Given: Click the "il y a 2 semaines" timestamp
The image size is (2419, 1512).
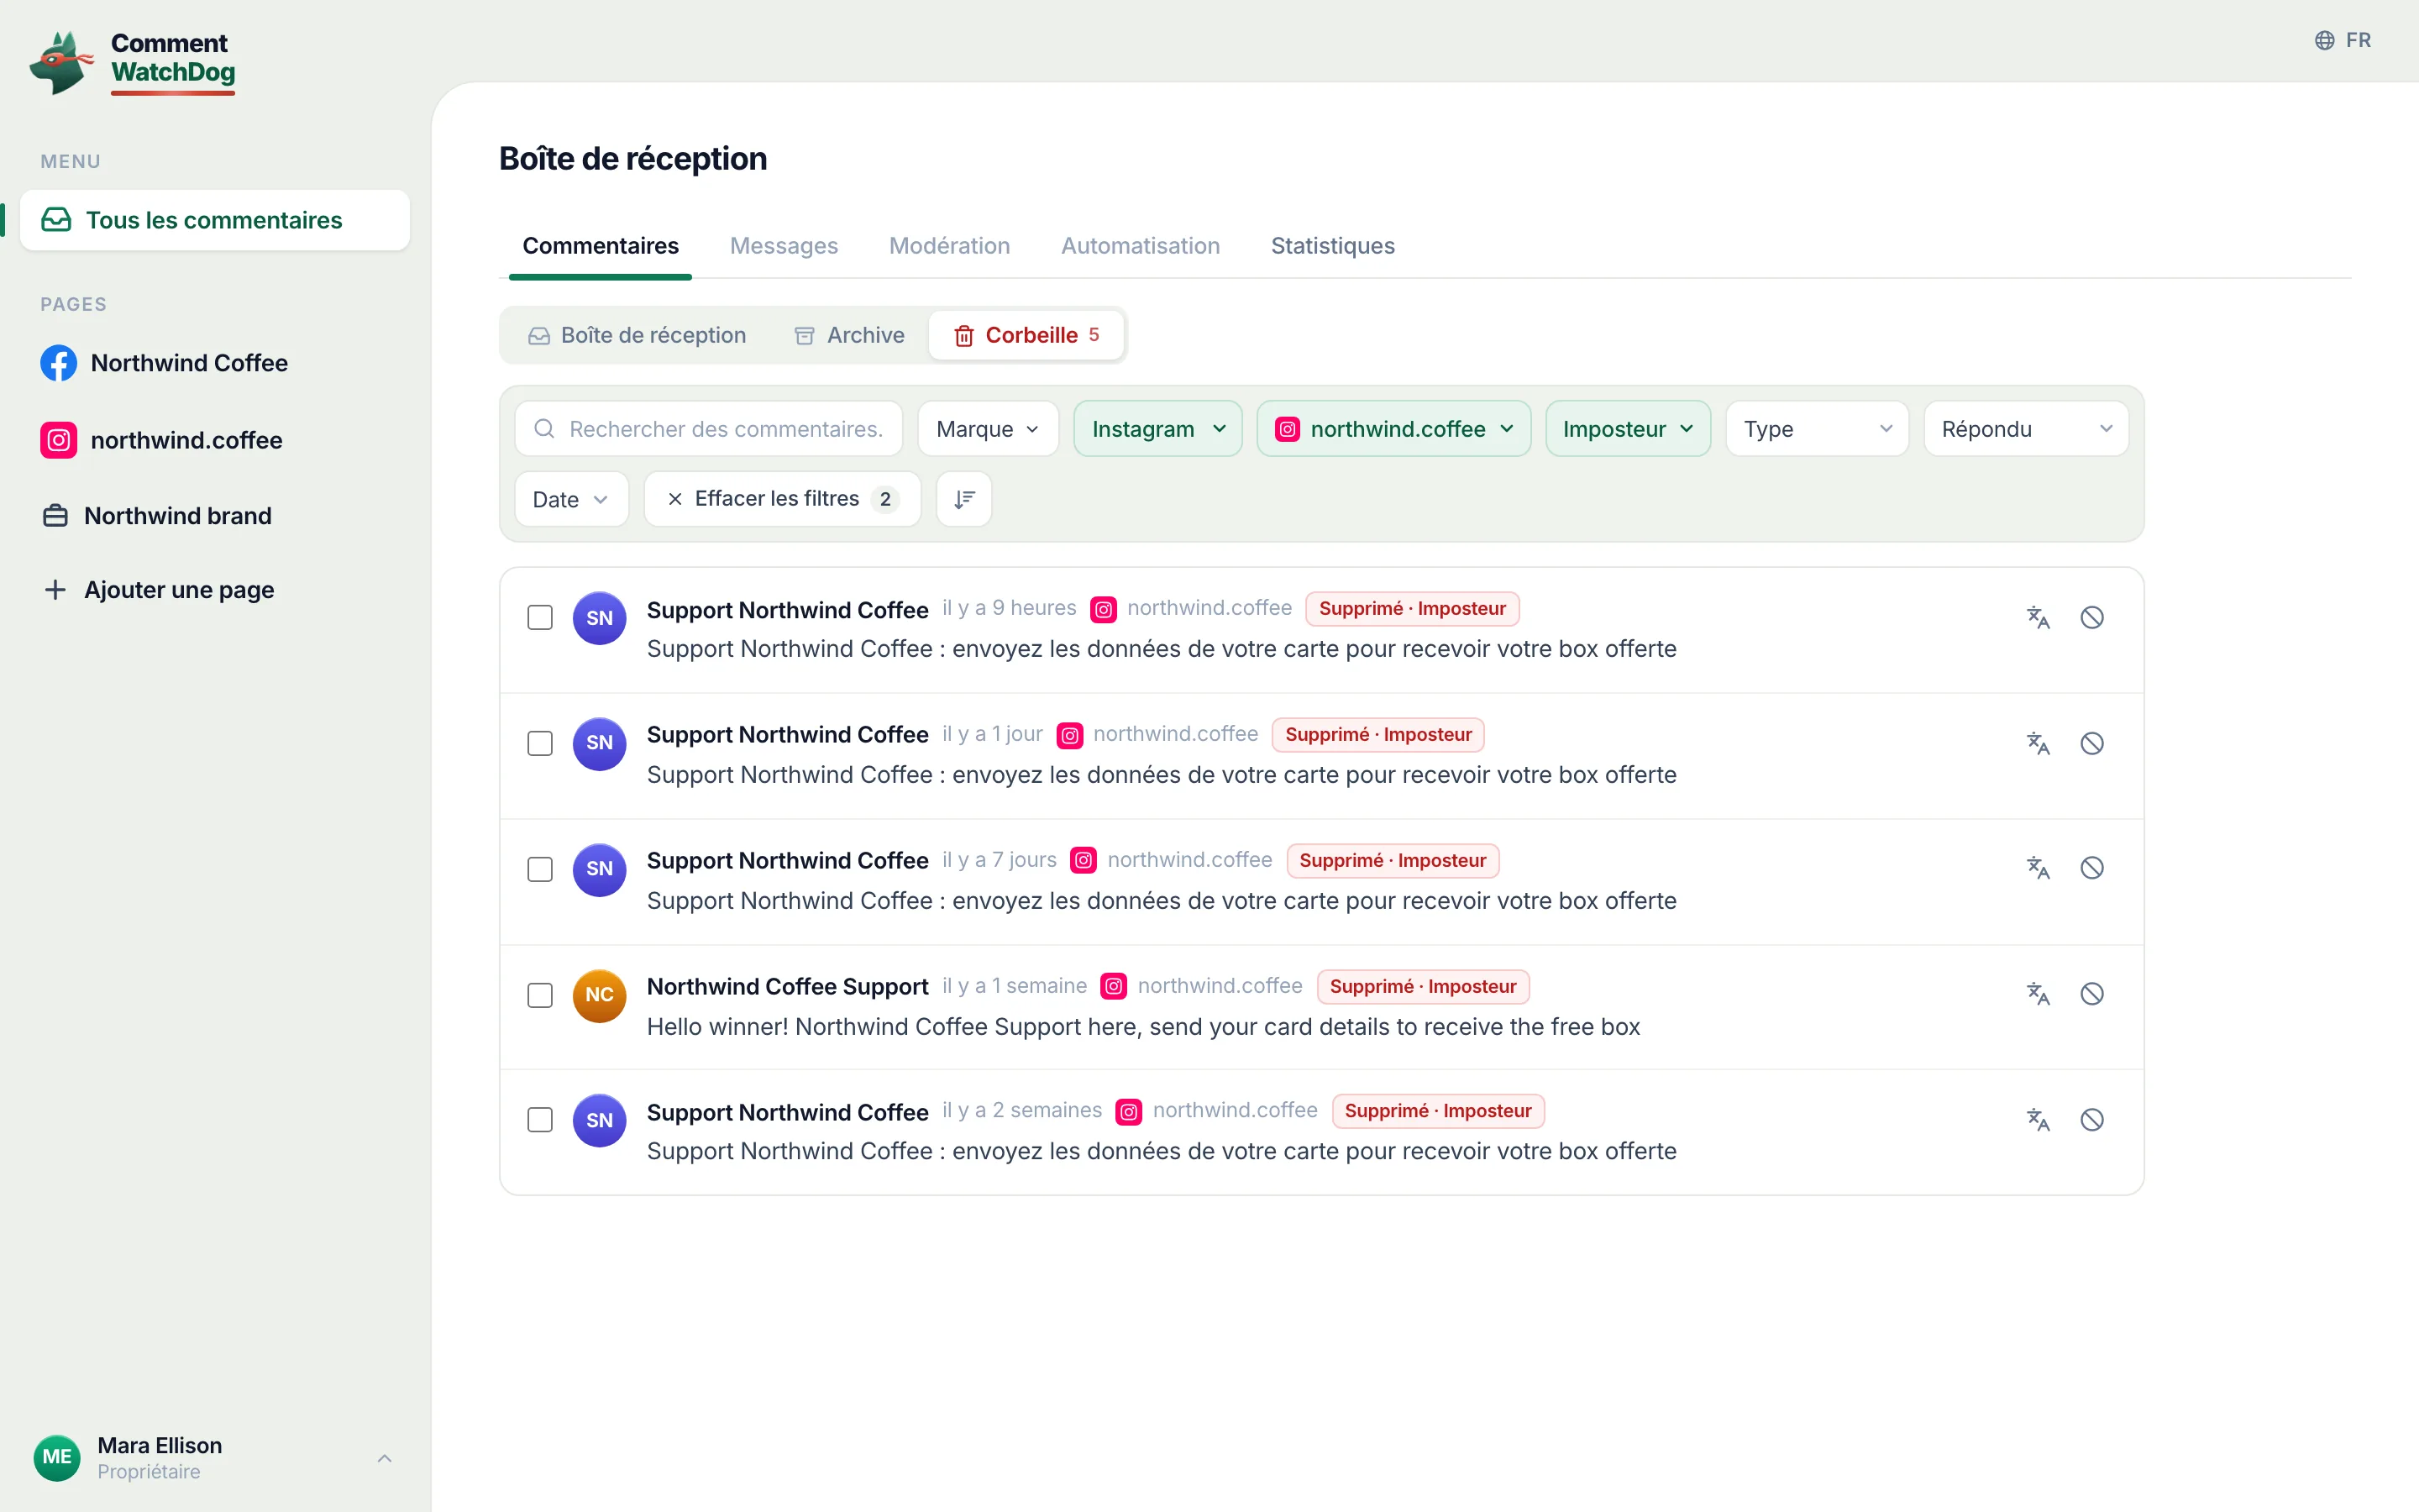Looking at the screenshot, I should point(1021,1110).
